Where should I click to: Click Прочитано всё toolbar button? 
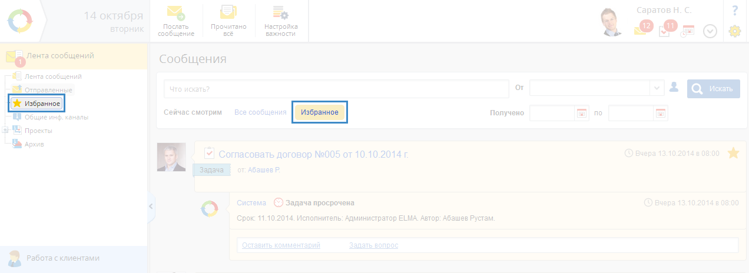(228, 22)
